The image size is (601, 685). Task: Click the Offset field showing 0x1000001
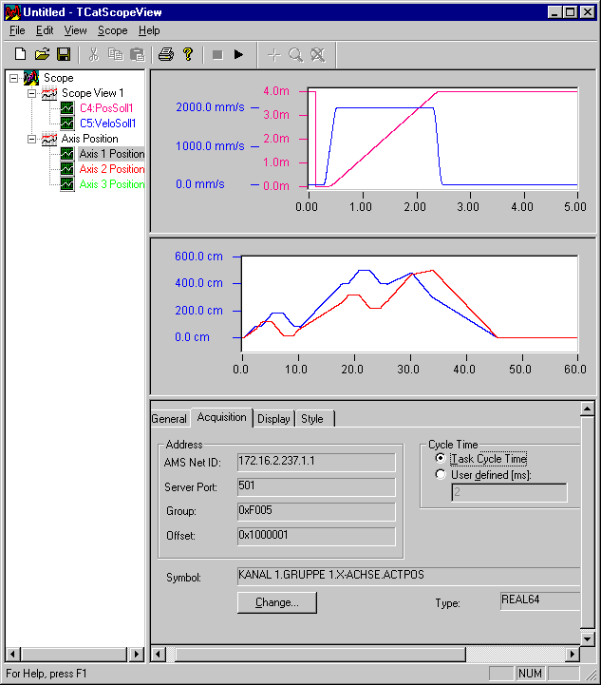click(316, 536)
